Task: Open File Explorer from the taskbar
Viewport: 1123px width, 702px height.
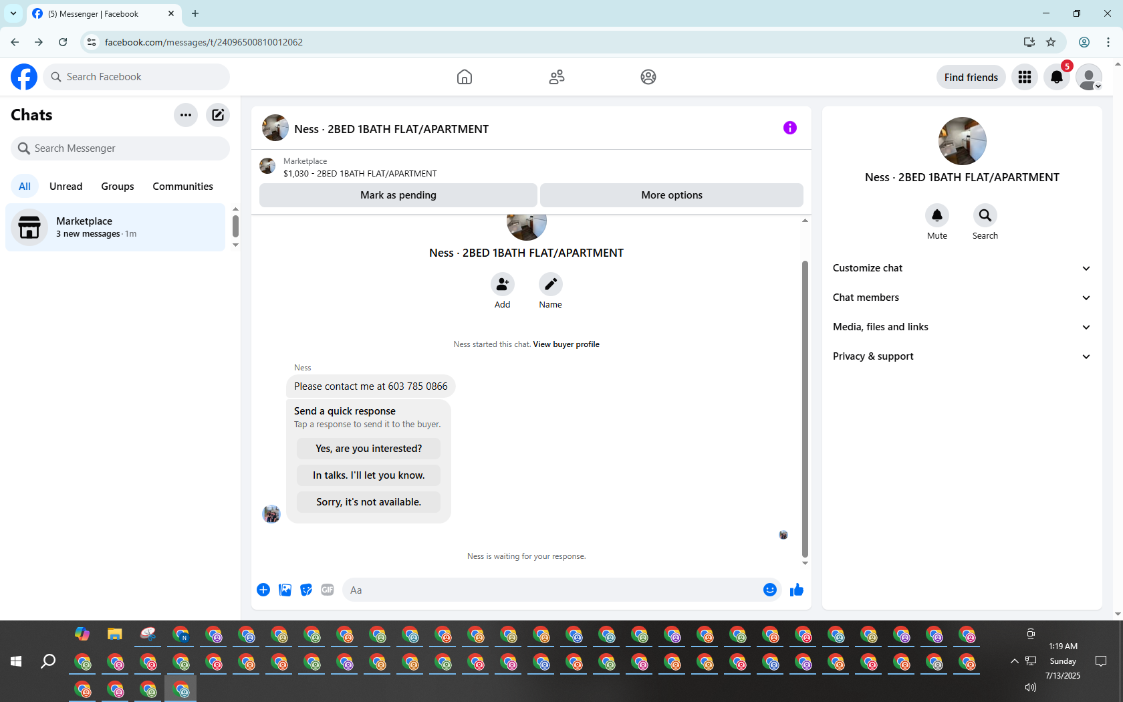Action: 115,634
